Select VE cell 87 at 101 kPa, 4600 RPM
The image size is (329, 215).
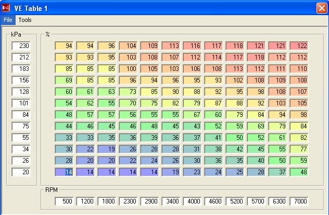click(x=214, y=103)
